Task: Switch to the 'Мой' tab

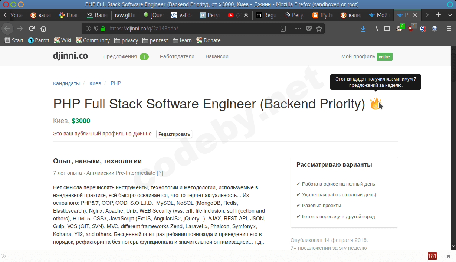Action: pos(379,15)
